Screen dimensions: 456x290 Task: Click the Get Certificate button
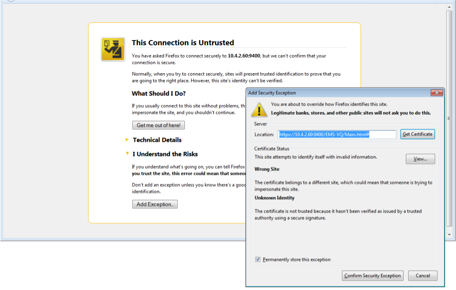click(417, 134)
